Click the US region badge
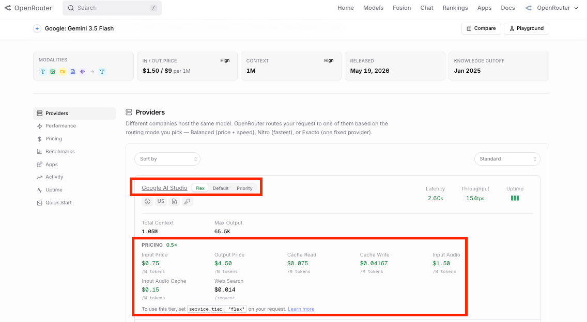Viewport: 587px width, 322px height. 161,202
